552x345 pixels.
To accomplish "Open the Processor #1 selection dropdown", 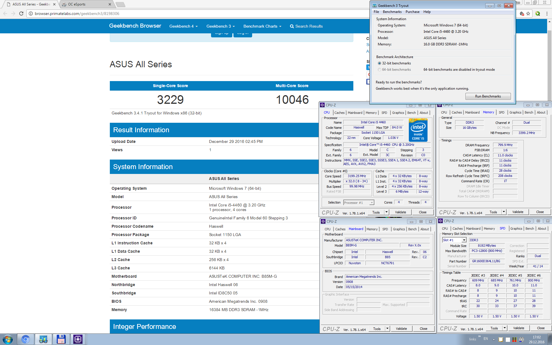I will [x=371, y=203].
